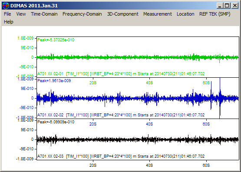241x172 pixels.
Task: Open the Frequency-Domain menu
Action: pyautogui.click(x=82, y=14)
